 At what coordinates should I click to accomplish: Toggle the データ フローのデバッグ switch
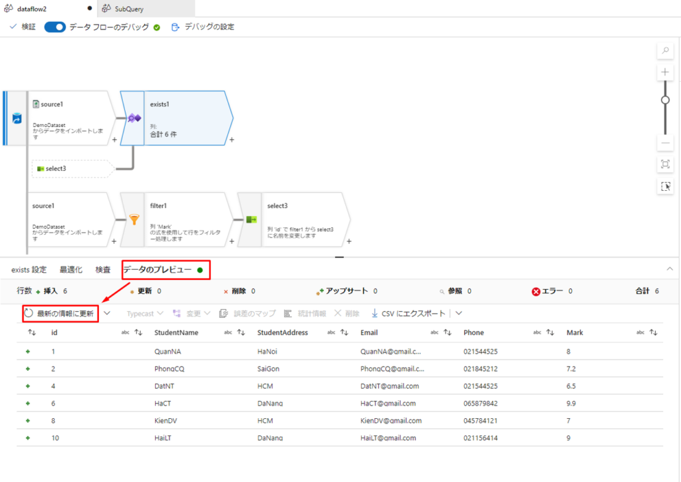(x=55, y=27)
